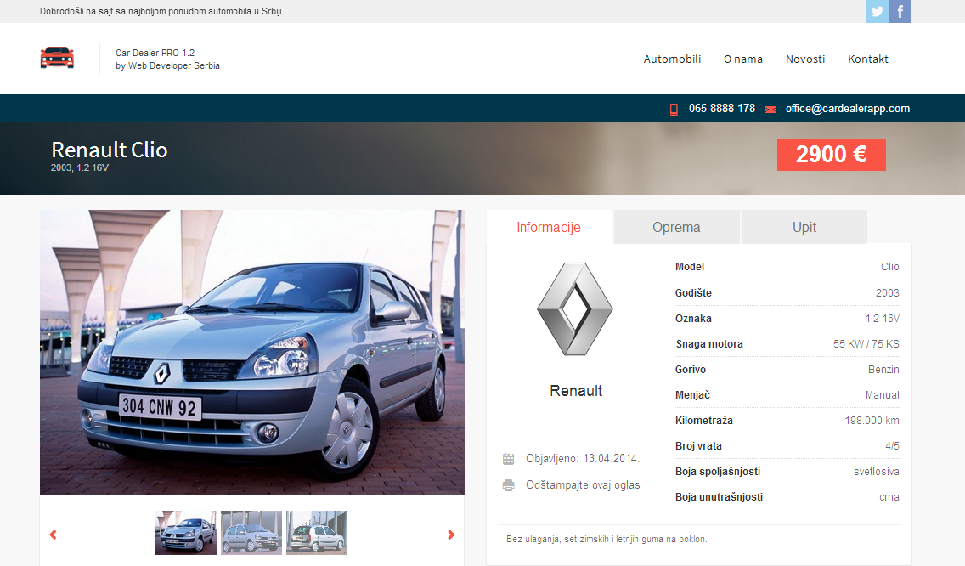
Task: Open the Twitter social link
Action: click(877, 11)
